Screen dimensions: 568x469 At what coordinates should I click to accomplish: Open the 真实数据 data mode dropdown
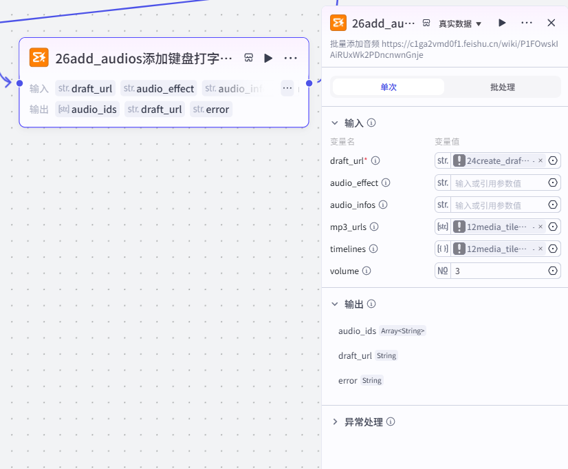coord(459,23)
